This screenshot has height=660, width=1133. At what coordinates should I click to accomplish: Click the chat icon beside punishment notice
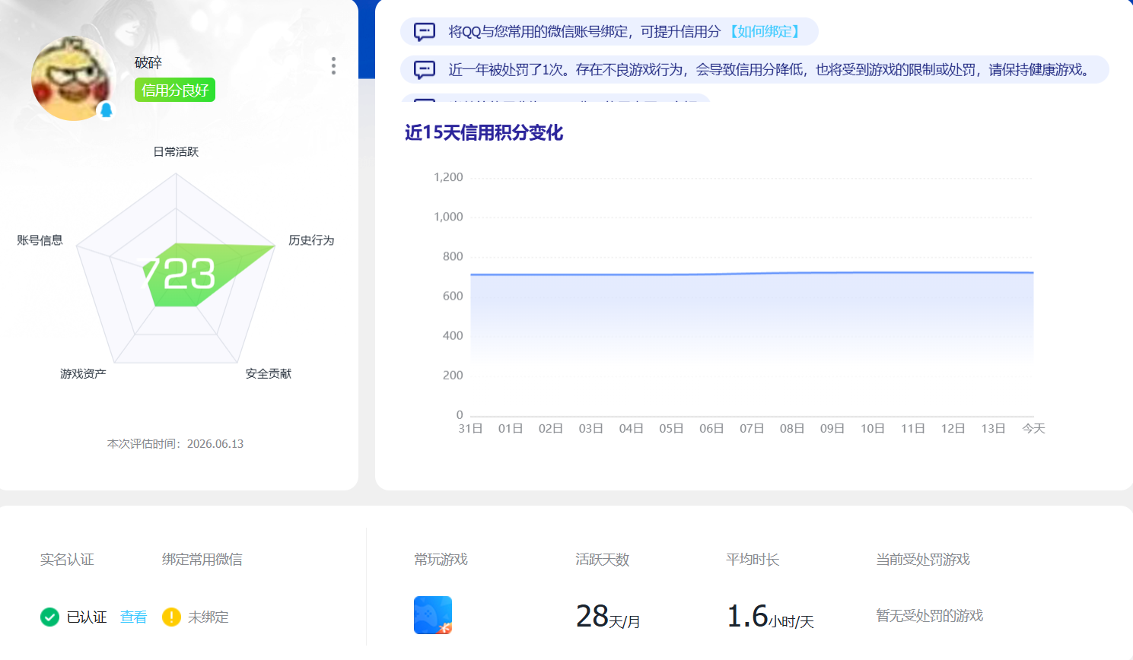tap(424, 70)
